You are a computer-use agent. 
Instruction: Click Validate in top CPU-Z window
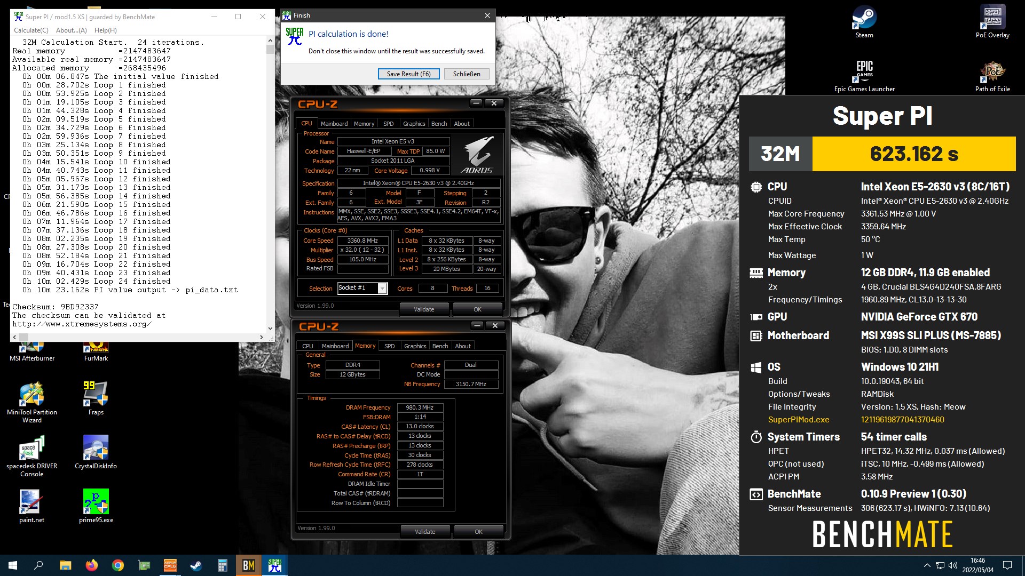424,309
